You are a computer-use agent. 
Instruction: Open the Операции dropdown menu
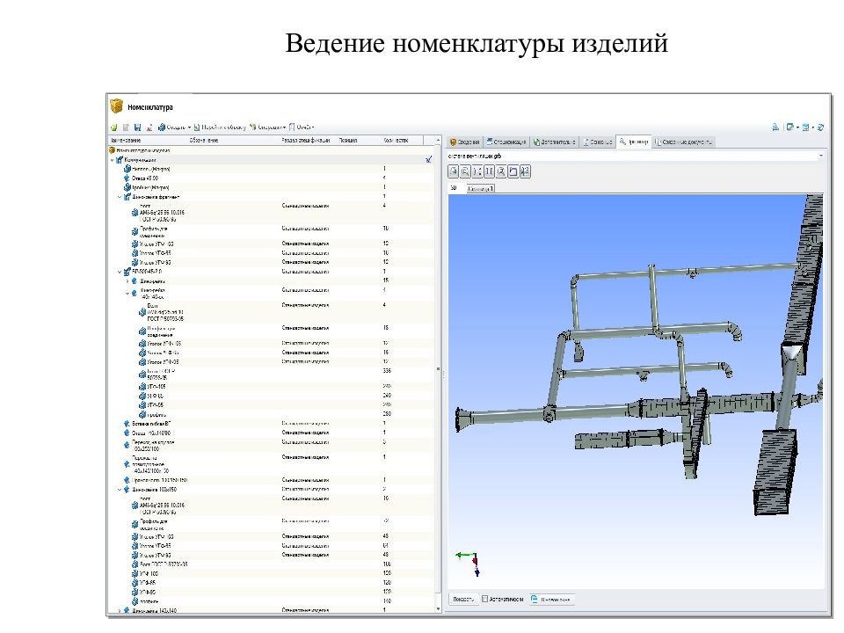click(x=267, y=127)
